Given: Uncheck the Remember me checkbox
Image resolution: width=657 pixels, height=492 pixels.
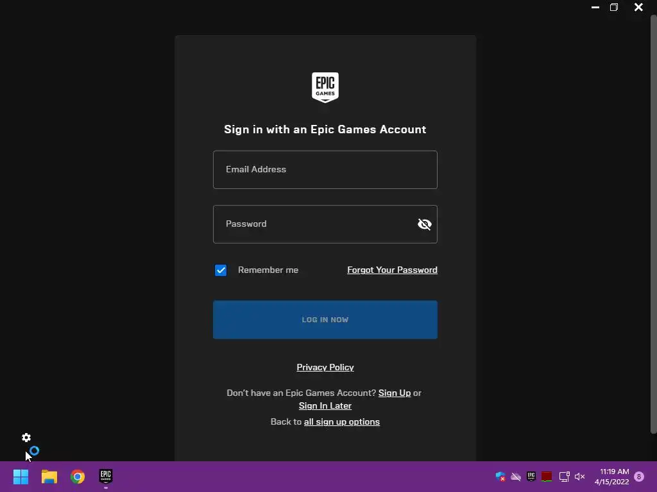Looking at the screenshot, I should pos(221,270).
